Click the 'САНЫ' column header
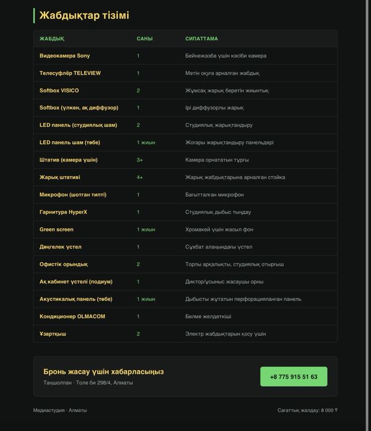Image resolution: width=371 pixels, height=431 pixels. point(144,39)
